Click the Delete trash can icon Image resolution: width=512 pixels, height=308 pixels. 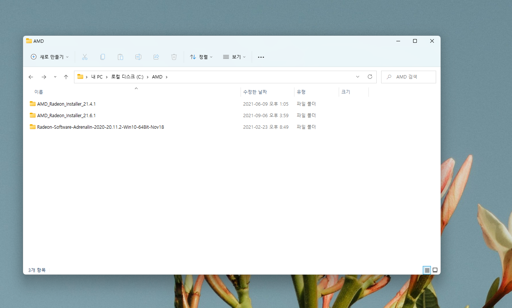(174, 57)
